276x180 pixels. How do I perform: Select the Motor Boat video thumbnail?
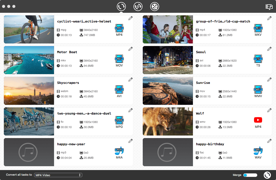29,60
